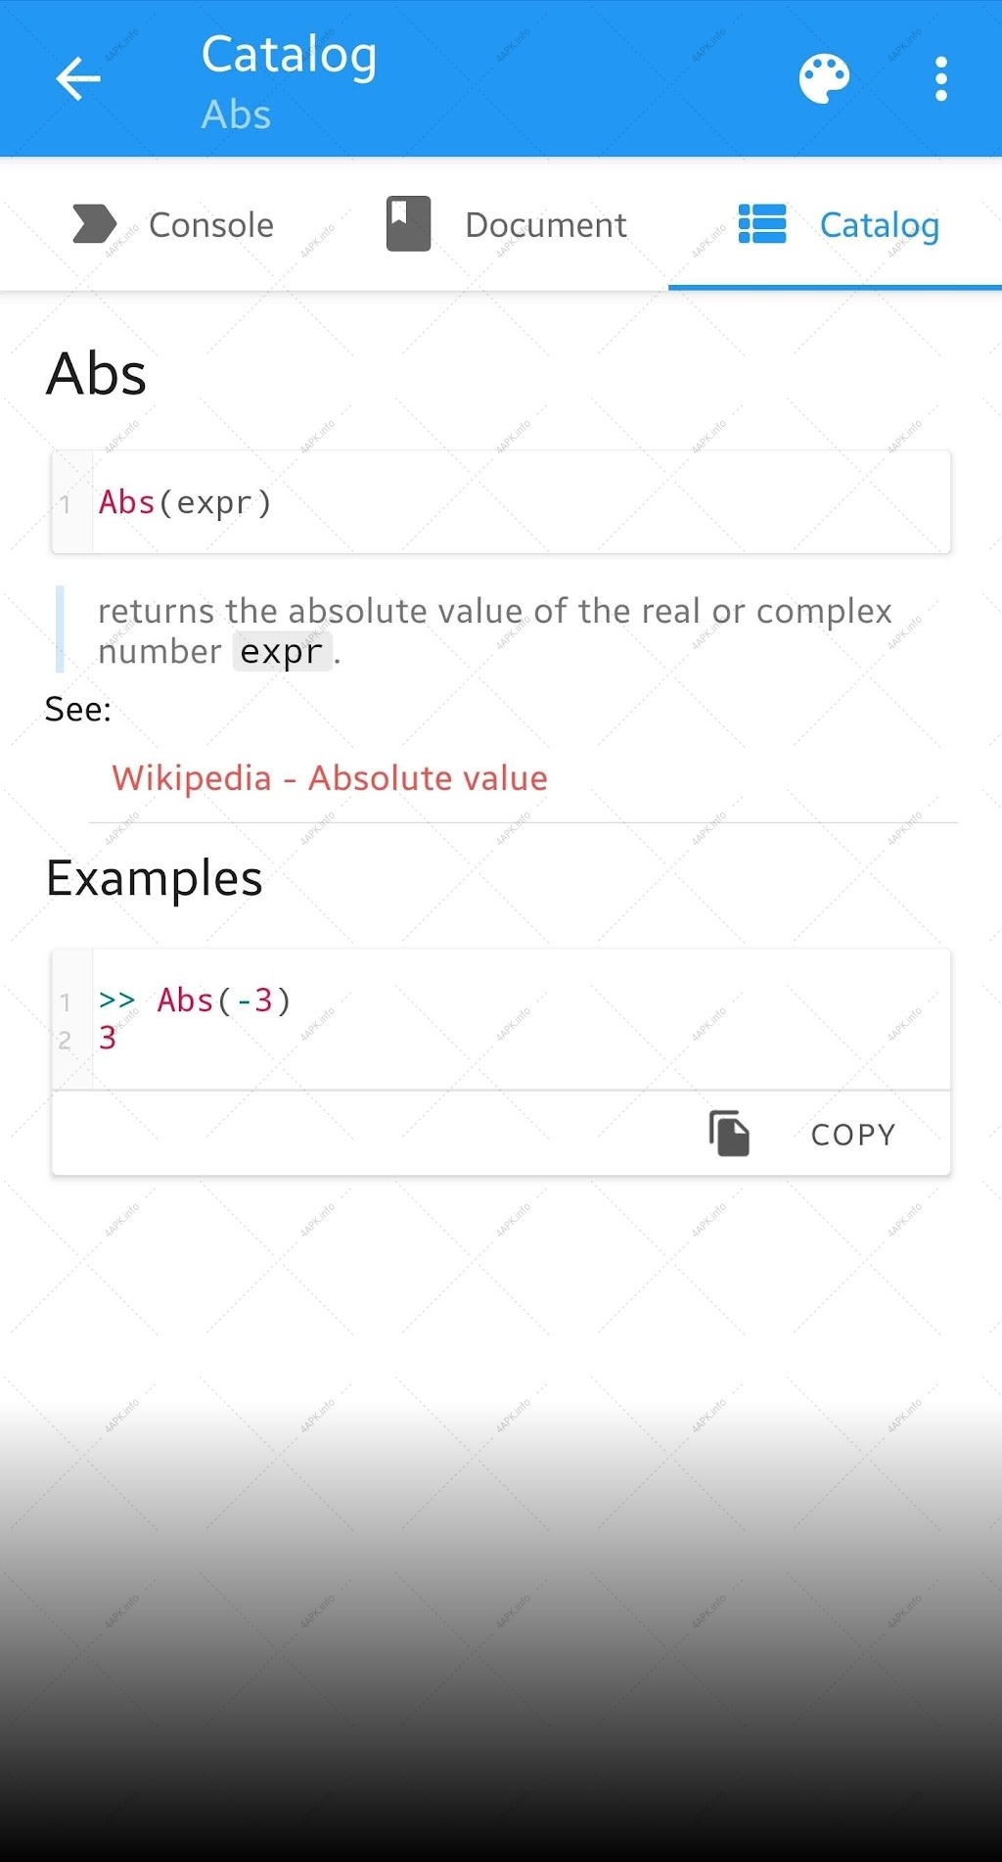Click the Catalog list icon
Image resolution: width=1002 pixels, height=1862 pixels.
click(761, 224)
